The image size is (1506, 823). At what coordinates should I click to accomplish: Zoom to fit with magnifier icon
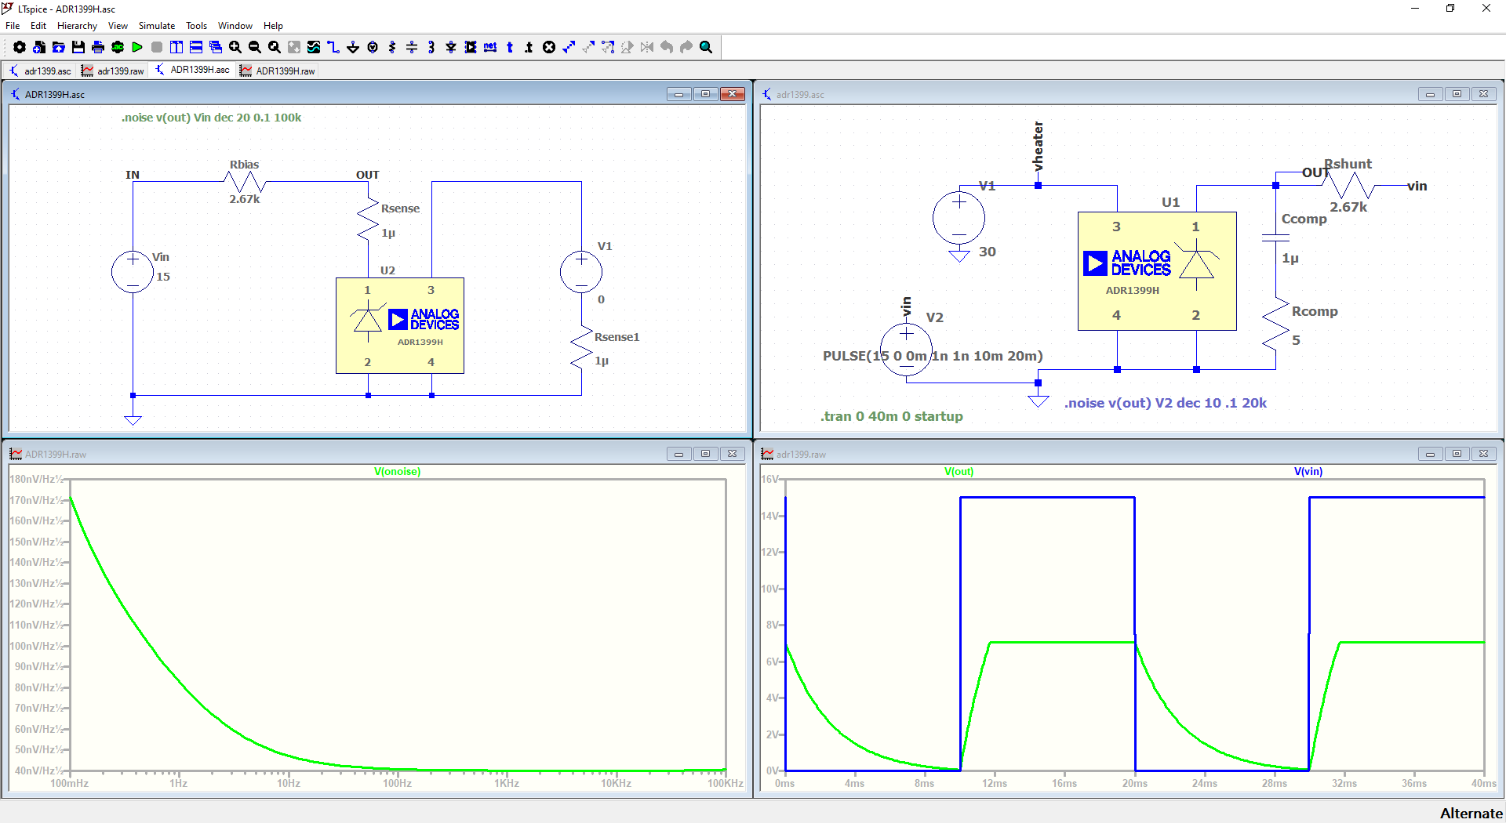(x=275, y=47)
